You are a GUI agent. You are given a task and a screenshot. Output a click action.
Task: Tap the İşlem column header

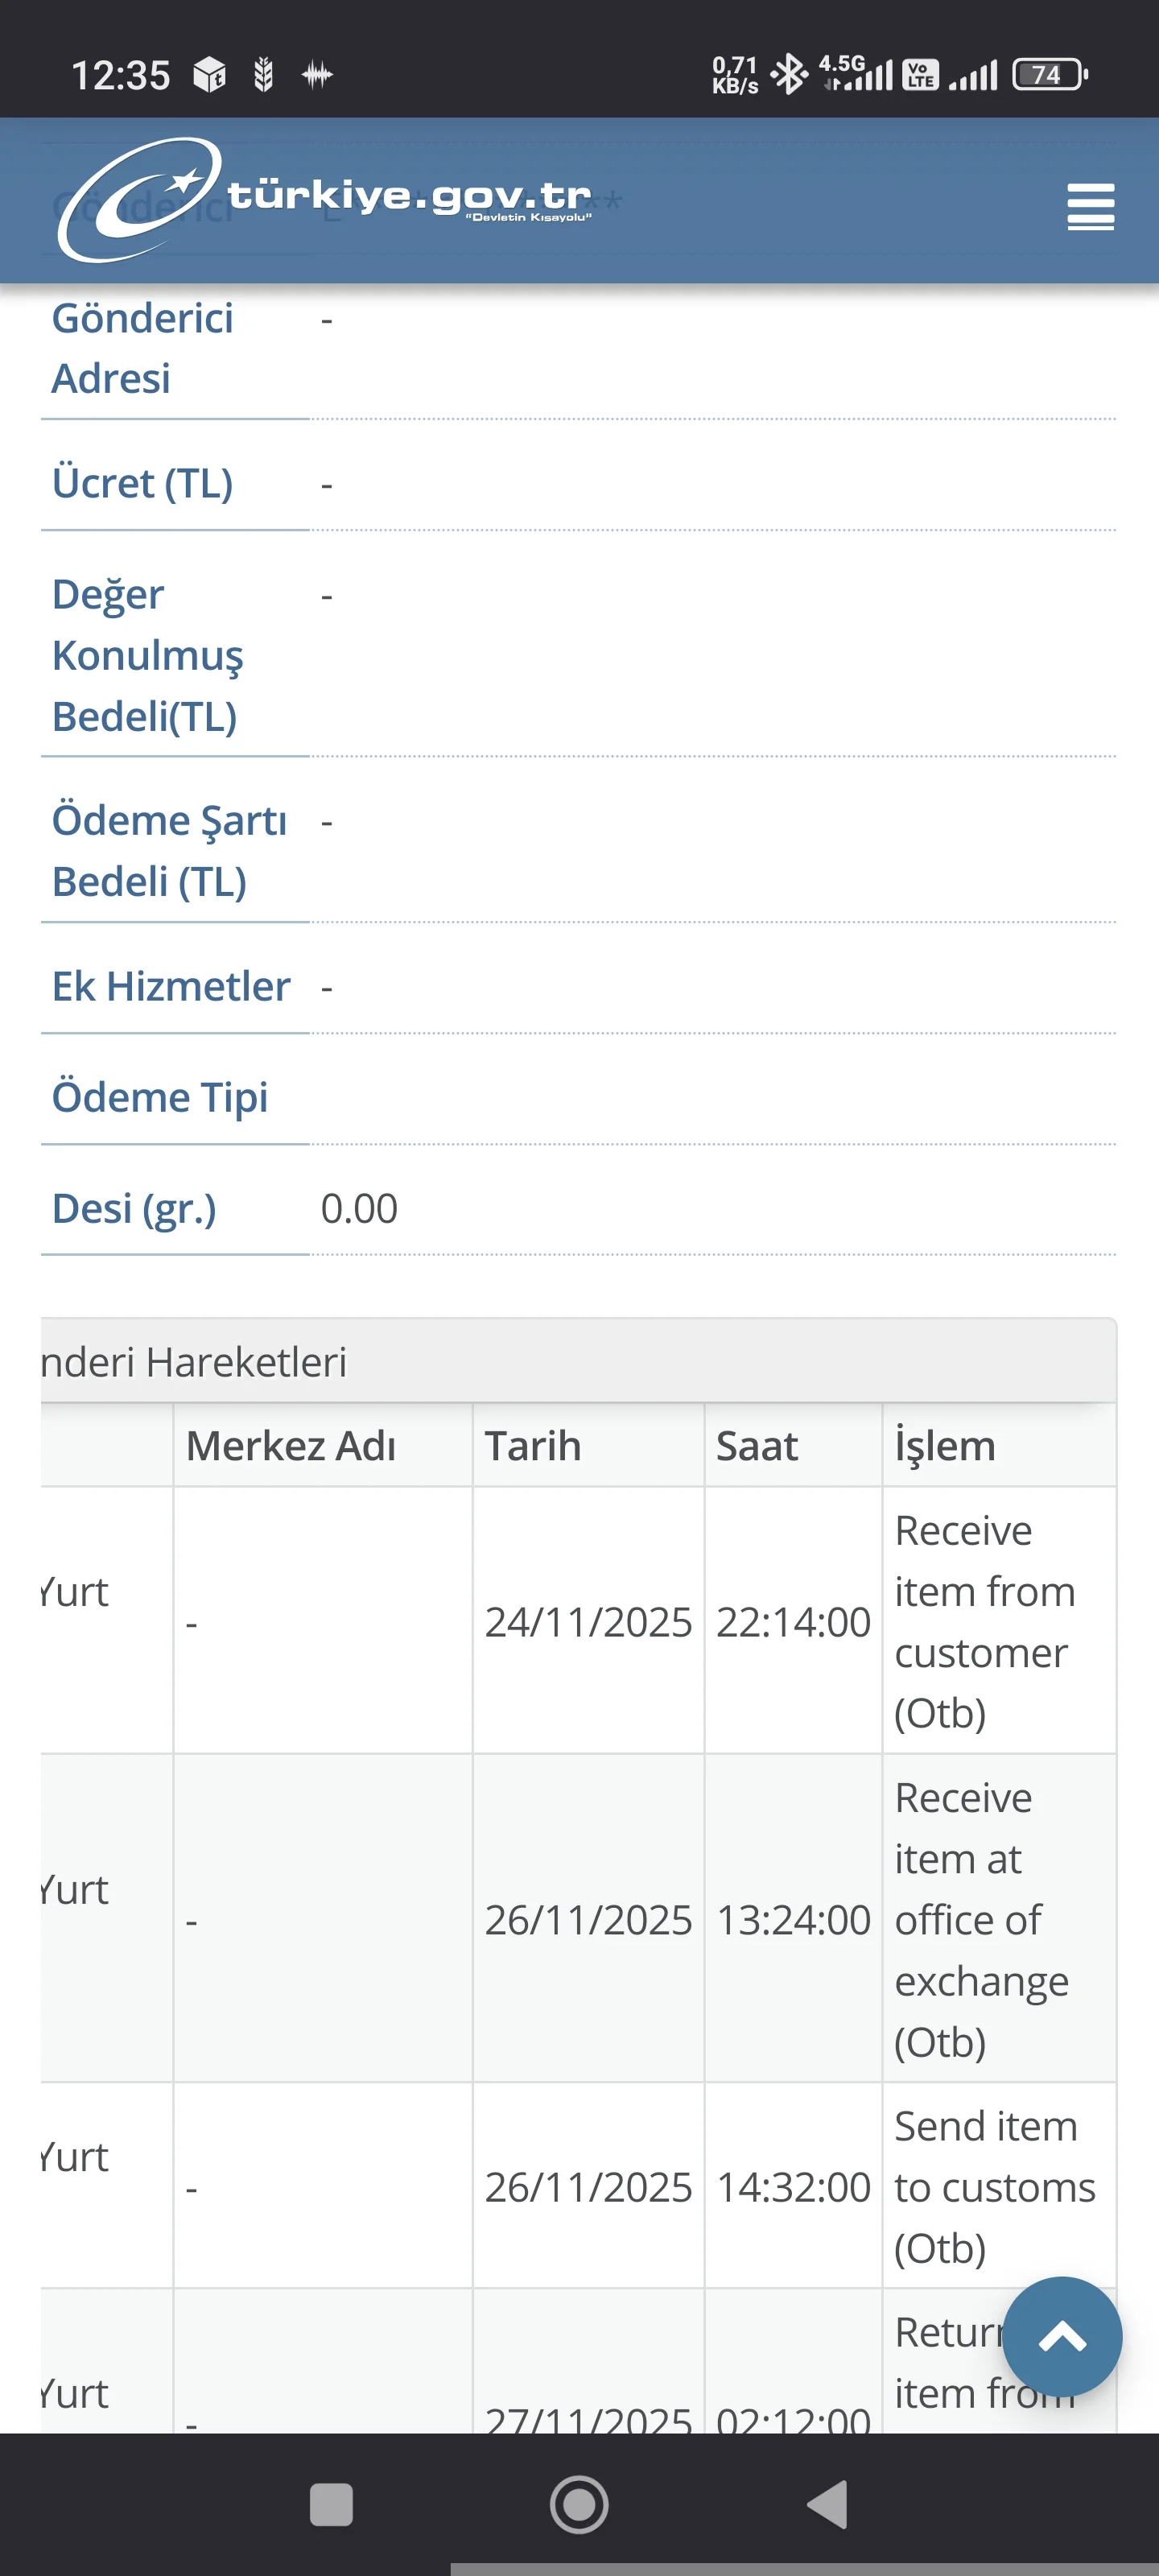click(945, 1446)
